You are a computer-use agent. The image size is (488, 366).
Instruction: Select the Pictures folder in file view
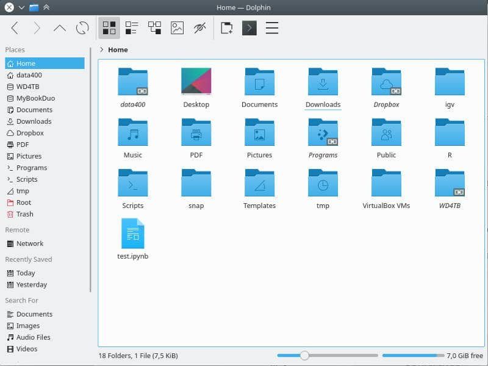pyautogui.click(x=260, y=132)
